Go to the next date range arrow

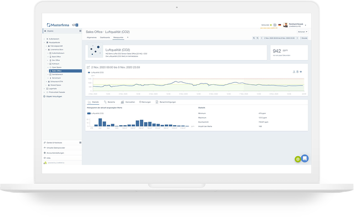(x=297, y=38)
